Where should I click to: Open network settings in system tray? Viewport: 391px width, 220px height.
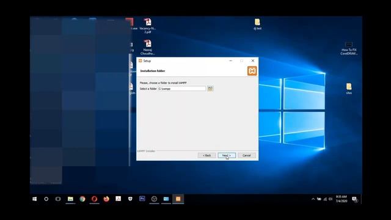tap(325, 199)
